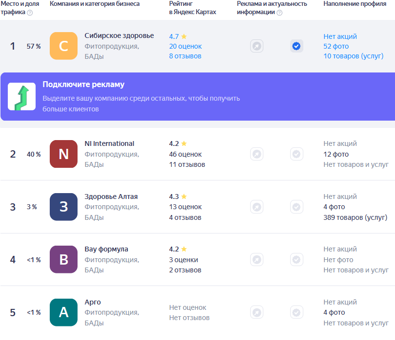Click the 'Нет оценок' text for Арго
This screenshot has width=395, height=340.
[x=188, y=307]
